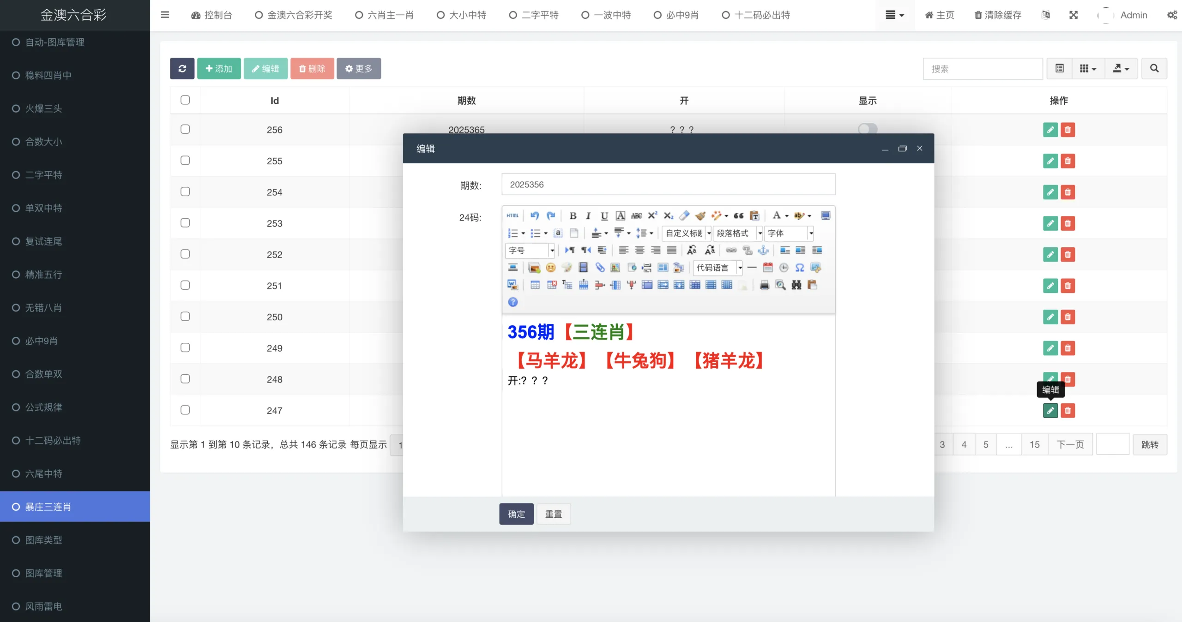Apply superscript formatting
The width and height of the screenshot is (1182, 622).
pyautogui.click(x=652, y=215)
